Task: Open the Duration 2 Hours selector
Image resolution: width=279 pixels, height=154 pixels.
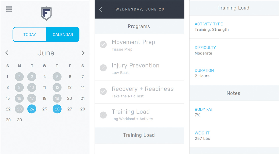Action: pos(233,73)
